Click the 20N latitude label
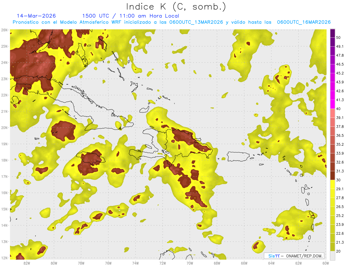 click(x=4, y=128)
